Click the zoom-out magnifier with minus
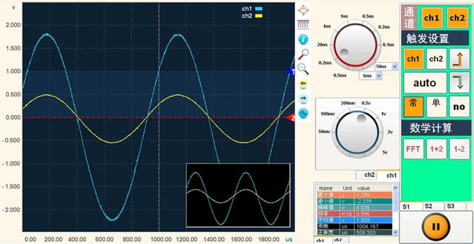The height and width of the screenshot is (244, 474). click(x=303, y=69)
